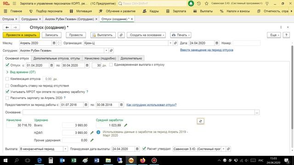Click the Основание input field

139,112
